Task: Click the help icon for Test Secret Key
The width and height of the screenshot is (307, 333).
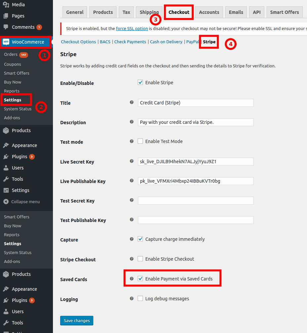Action: tap(132, 200)
